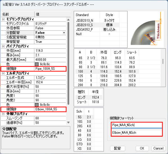Click the 角度2 value 90
The image size is (168, 154).
click(x=50, y=100)
